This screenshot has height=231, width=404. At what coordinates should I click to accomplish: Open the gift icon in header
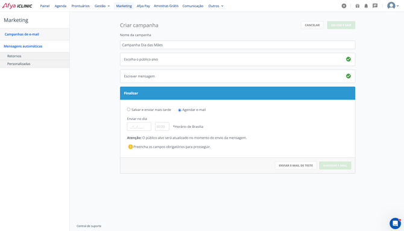(x=358, y=5)
